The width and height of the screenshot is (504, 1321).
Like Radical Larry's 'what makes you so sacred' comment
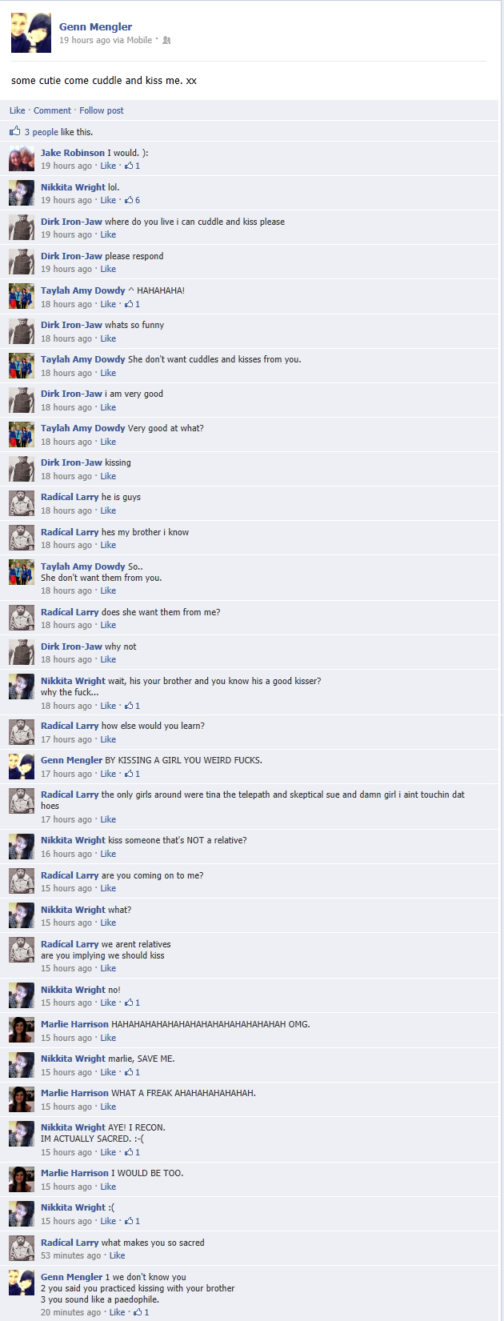coord(117,1255)
